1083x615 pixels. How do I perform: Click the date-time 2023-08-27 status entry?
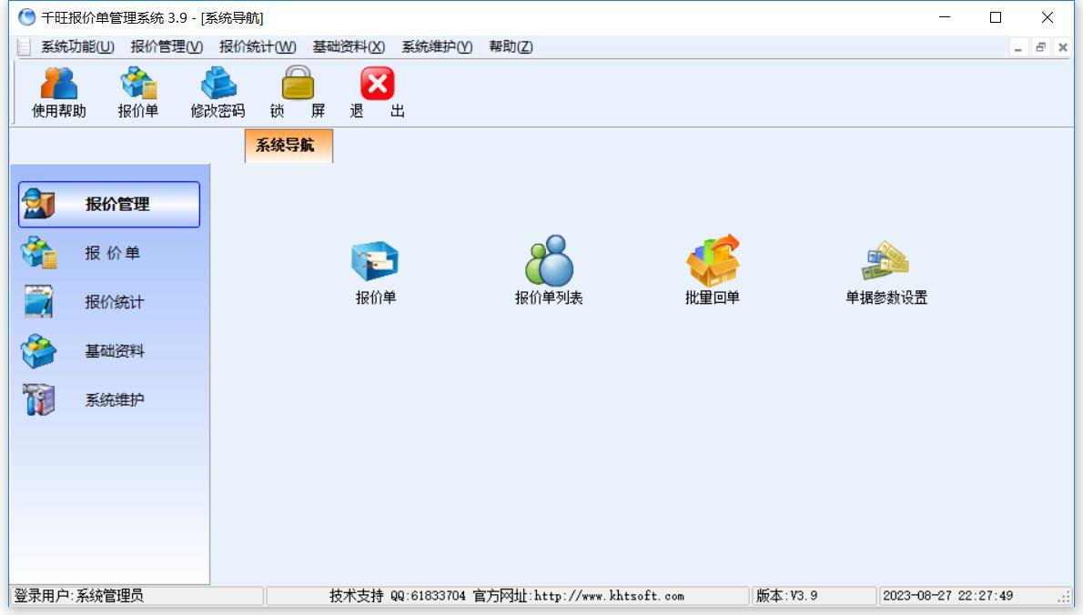[x=948, y=596]
